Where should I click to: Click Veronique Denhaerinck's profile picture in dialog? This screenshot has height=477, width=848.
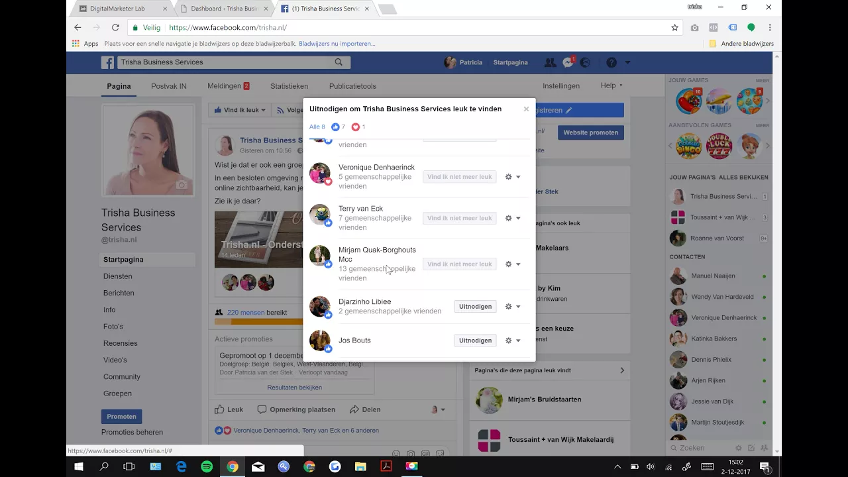[320, 173]
